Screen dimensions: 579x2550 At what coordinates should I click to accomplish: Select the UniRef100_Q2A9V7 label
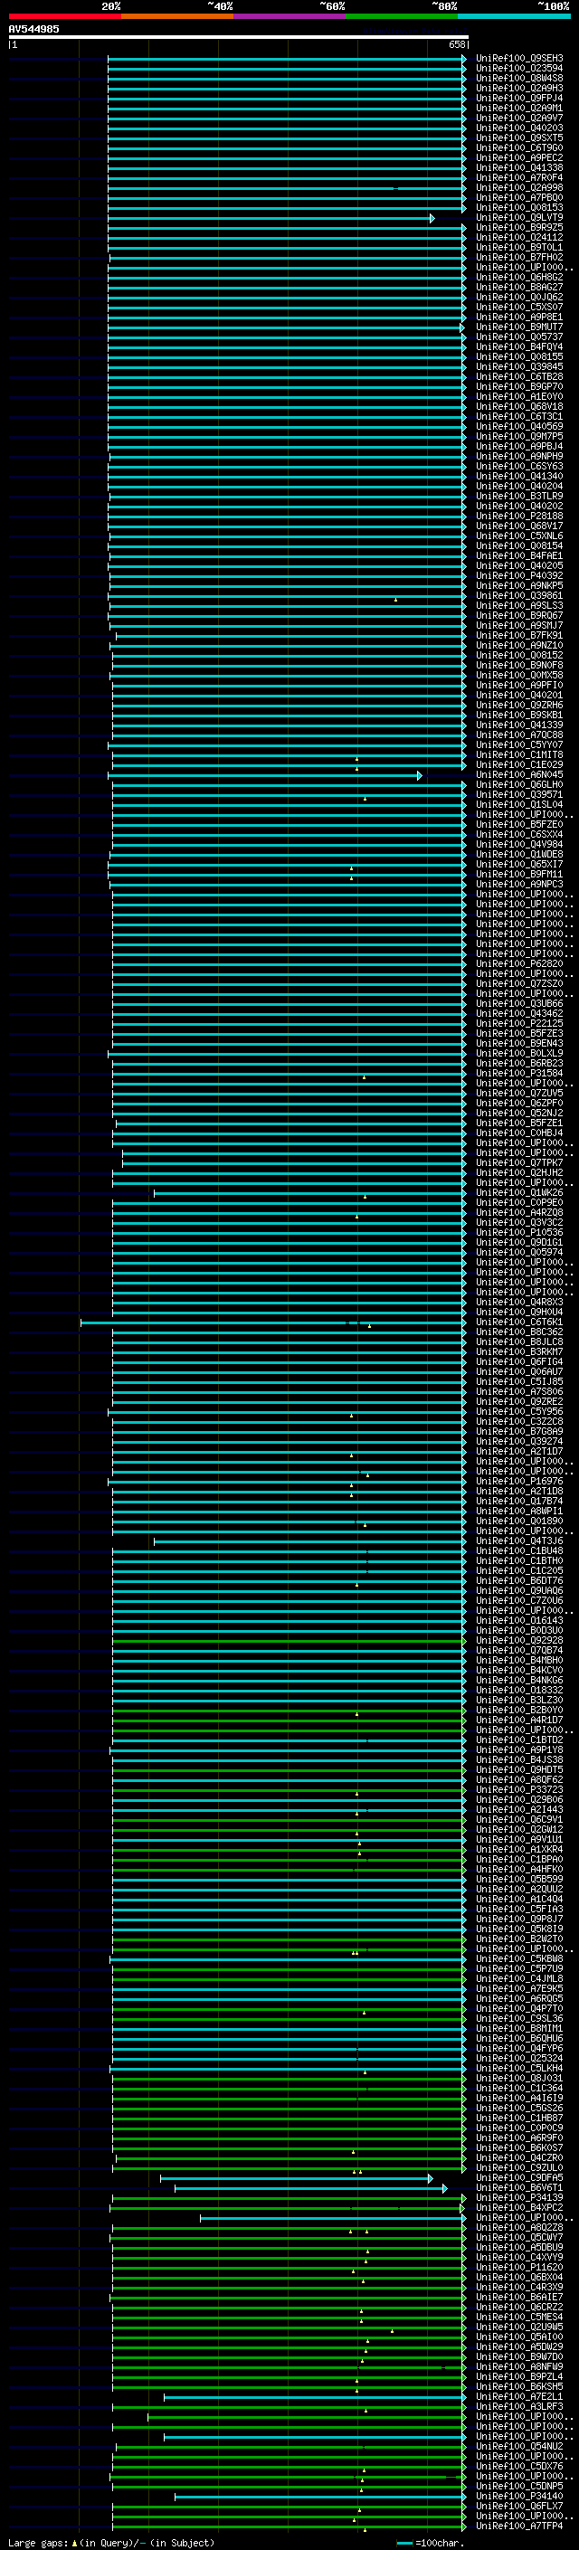[x=519, y=118]
